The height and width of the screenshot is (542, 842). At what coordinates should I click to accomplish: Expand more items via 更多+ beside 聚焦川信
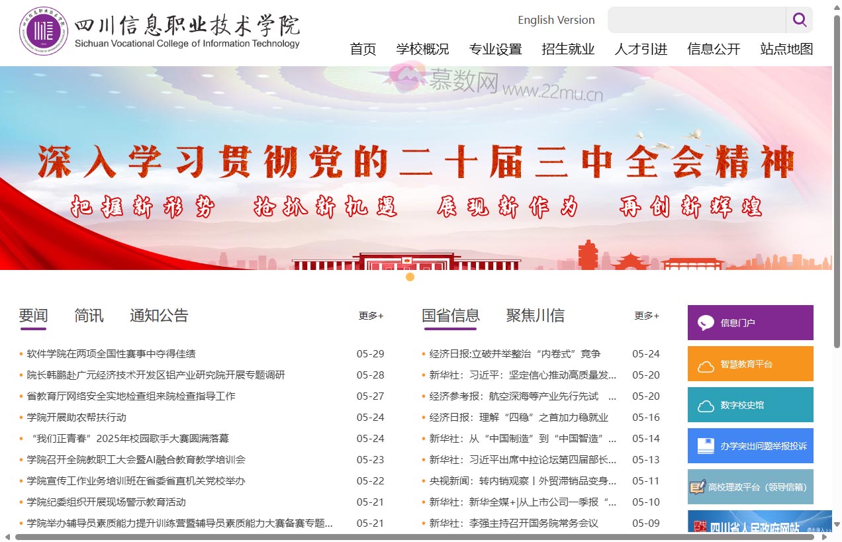tap(647, 316)
